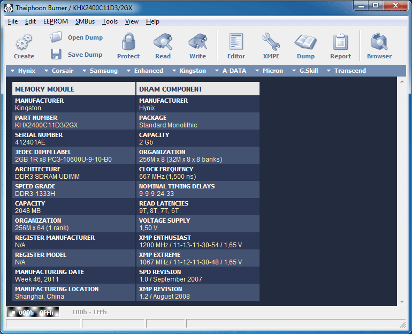Viewport: 412px width, 334px height.
Task: Click package Standard Monolithic
Action: (168, 125)
